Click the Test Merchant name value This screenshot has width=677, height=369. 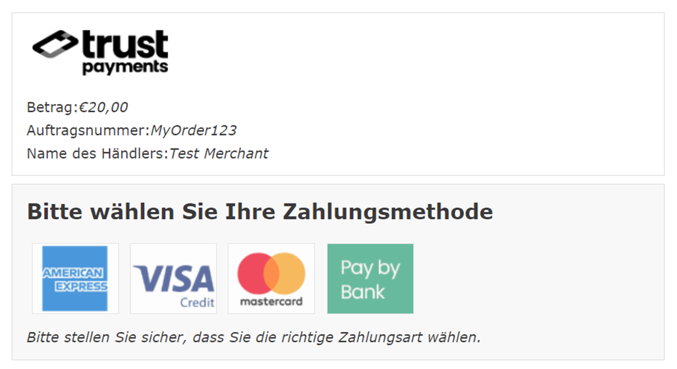219,154
